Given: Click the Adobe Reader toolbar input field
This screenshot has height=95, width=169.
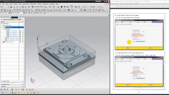Looking at the screenshot, I should click(113, 6).
